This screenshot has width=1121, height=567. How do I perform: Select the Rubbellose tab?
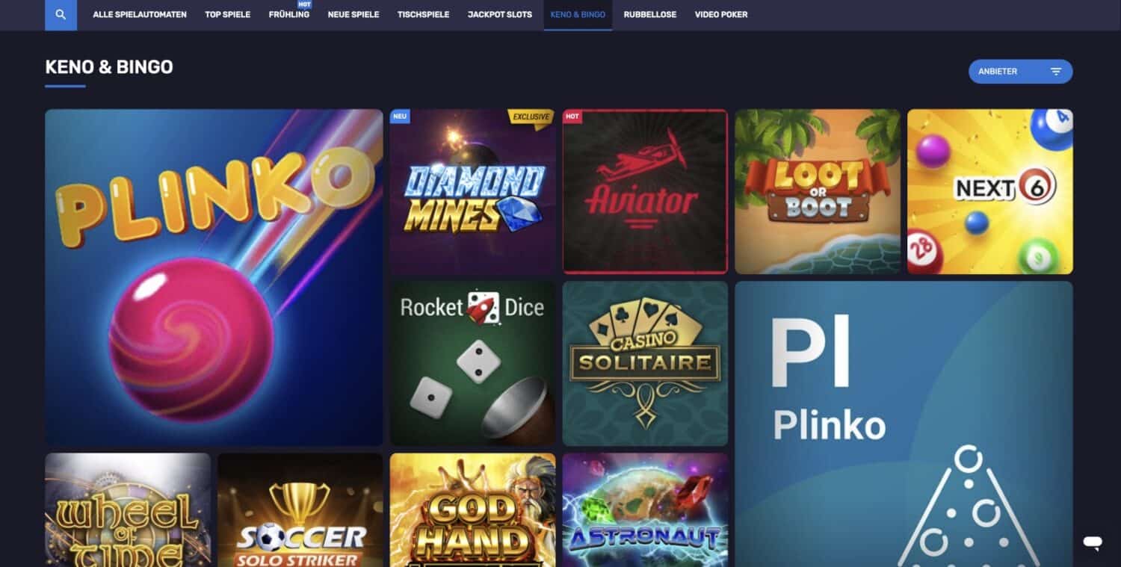pyautogui.click(x=650, y=15)
